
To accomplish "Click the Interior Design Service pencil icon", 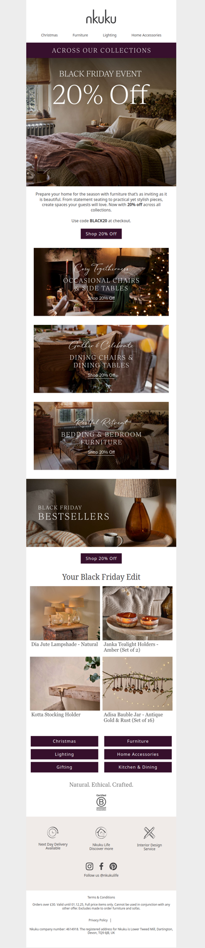I will coord(149,832).
